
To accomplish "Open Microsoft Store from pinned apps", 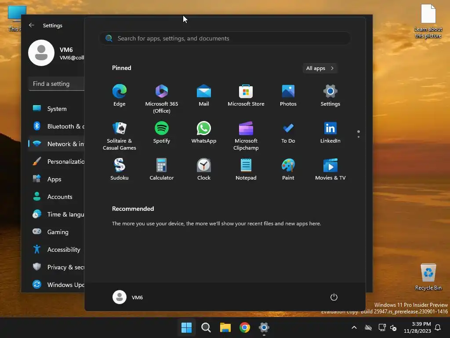I will [246, 96].
